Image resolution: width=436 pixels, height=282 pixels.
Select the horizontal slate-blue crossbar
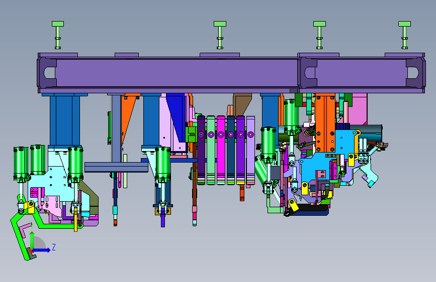click(116, 168)
